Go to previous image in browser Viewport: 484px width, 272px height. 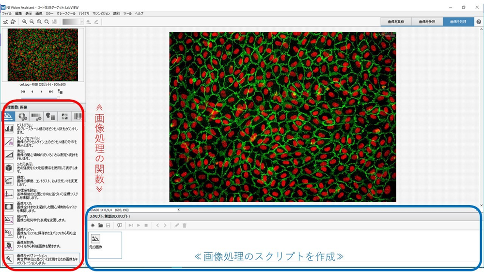[32, 91]
